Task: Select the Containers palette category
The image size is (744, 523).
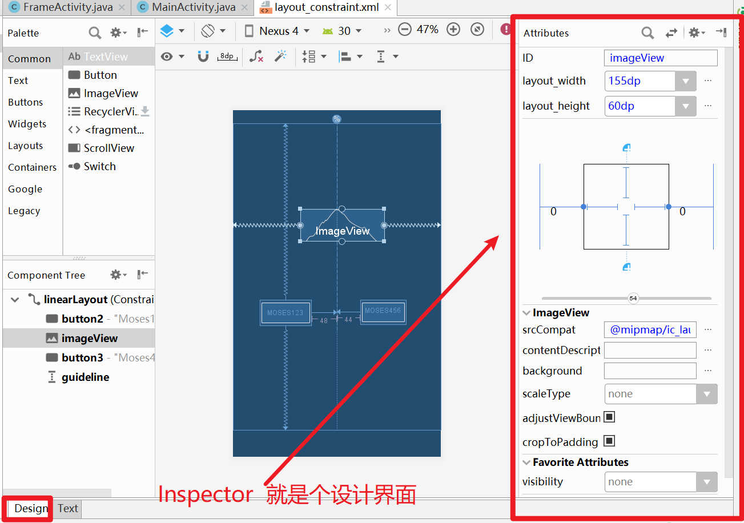Action: (x=33, y=167)
